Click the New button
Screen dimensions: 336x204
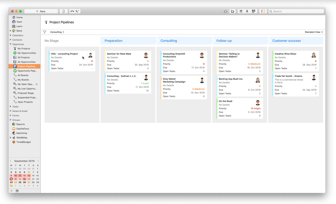41,11
